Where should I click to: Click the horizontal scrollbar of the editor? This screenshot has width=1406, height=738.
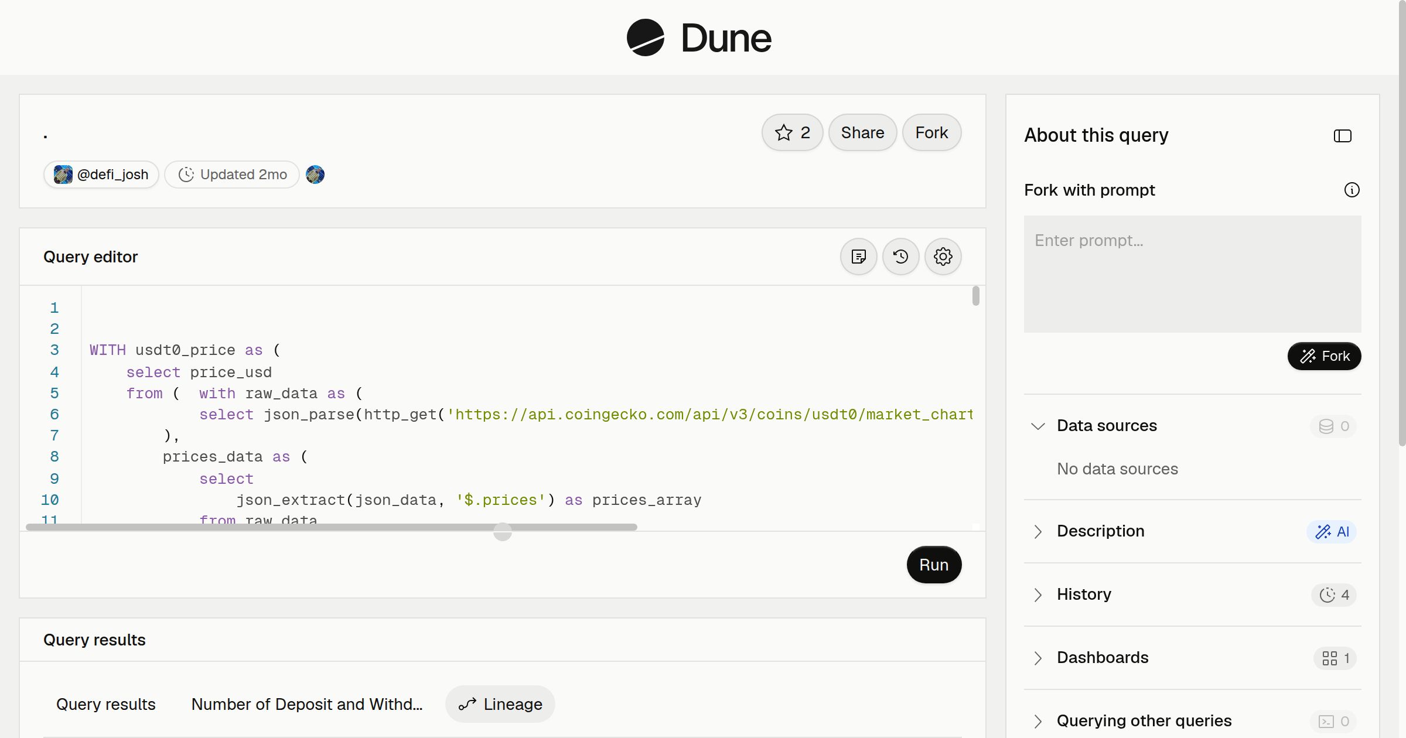pos(332,527)
